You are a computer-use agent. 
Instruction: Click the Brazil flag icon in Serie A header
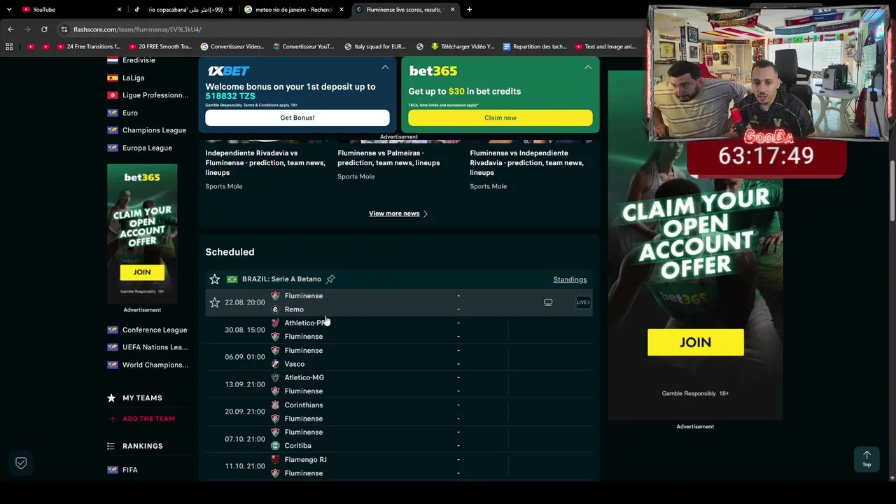232,279
